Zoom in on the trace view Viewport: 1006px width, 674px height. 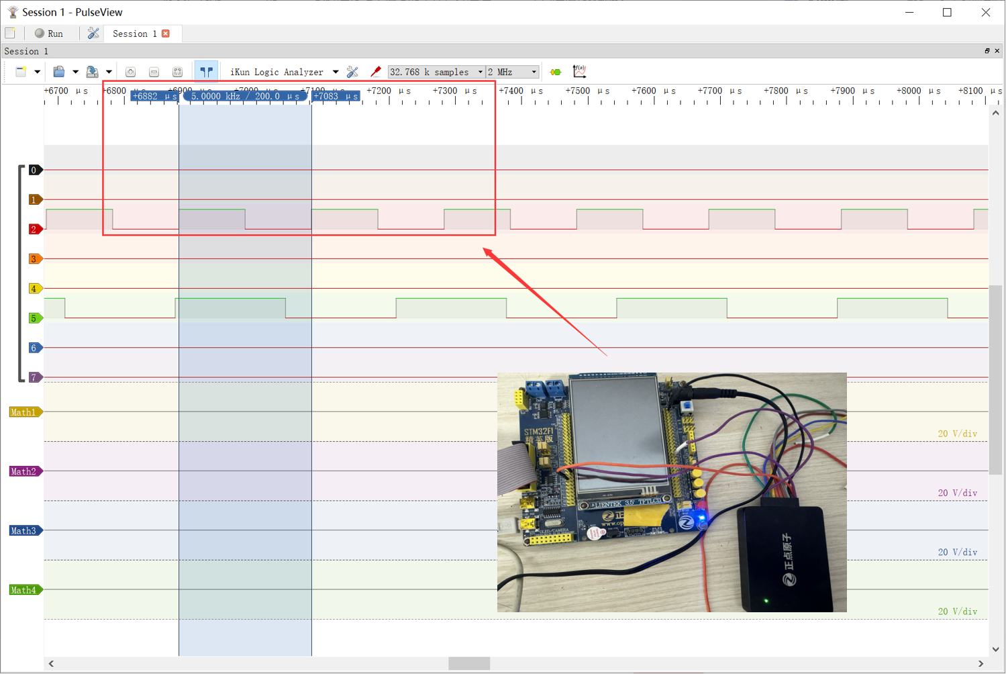(x=130, y=71)
